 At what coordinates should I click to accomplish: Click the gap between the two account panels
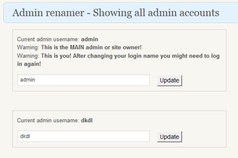(x=119, y=101)
